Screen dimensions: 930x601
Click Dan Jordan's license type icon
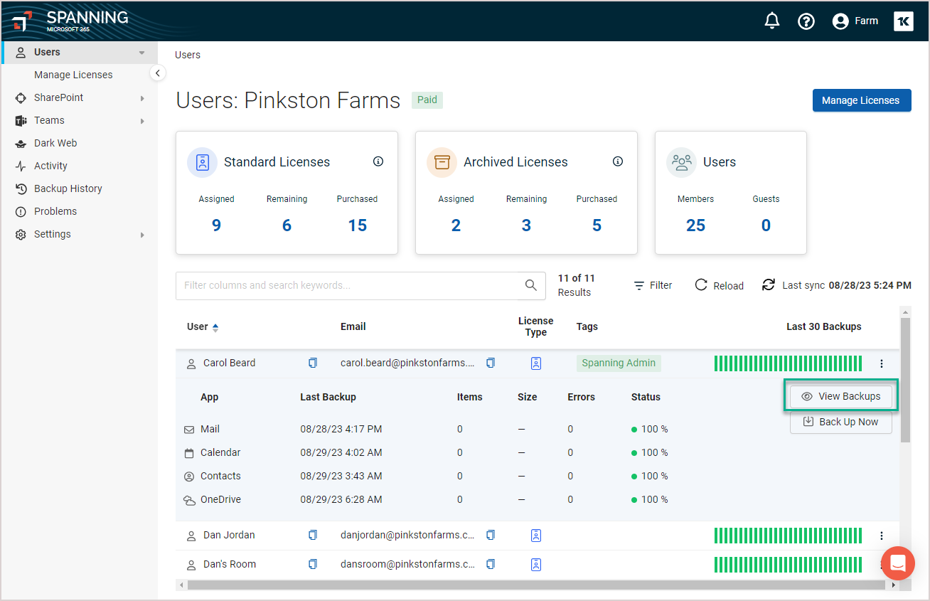pos(536,536)
